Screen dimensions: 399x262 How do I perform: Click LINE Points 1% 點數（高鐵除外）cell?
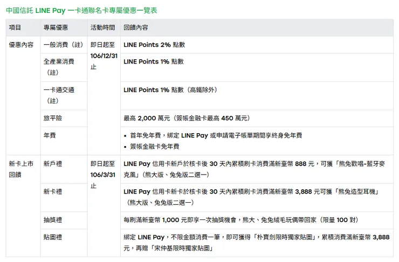tap(257, 95)
